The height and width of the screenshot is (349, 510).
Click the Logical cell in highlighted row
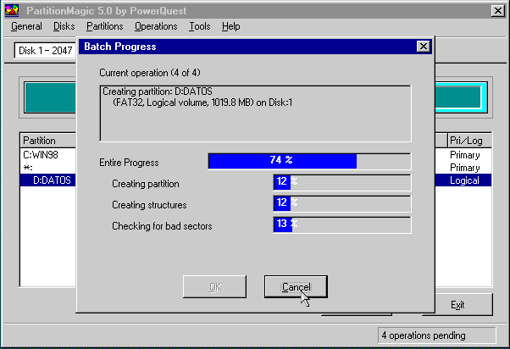click(x=464, y=180)
